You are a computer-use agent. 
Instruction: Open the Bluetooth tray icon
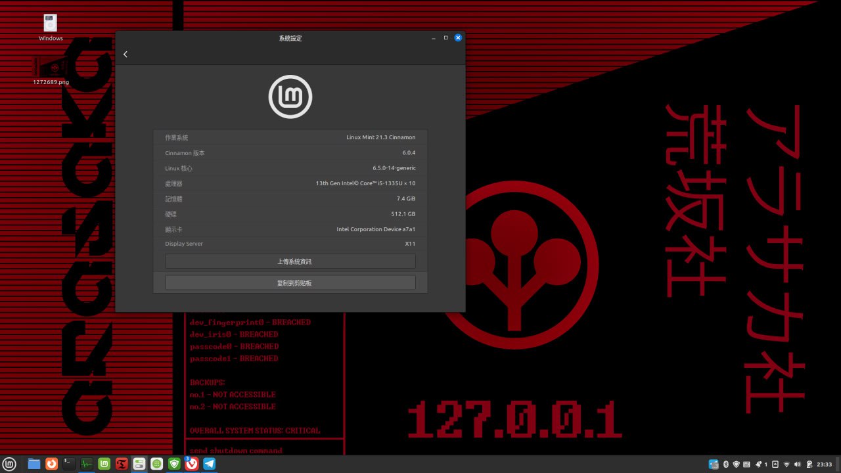(726, 464)
